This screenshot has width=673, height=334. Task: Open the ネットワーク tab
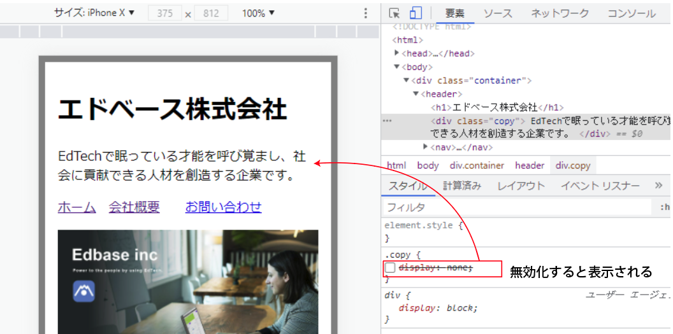[560, 13]
